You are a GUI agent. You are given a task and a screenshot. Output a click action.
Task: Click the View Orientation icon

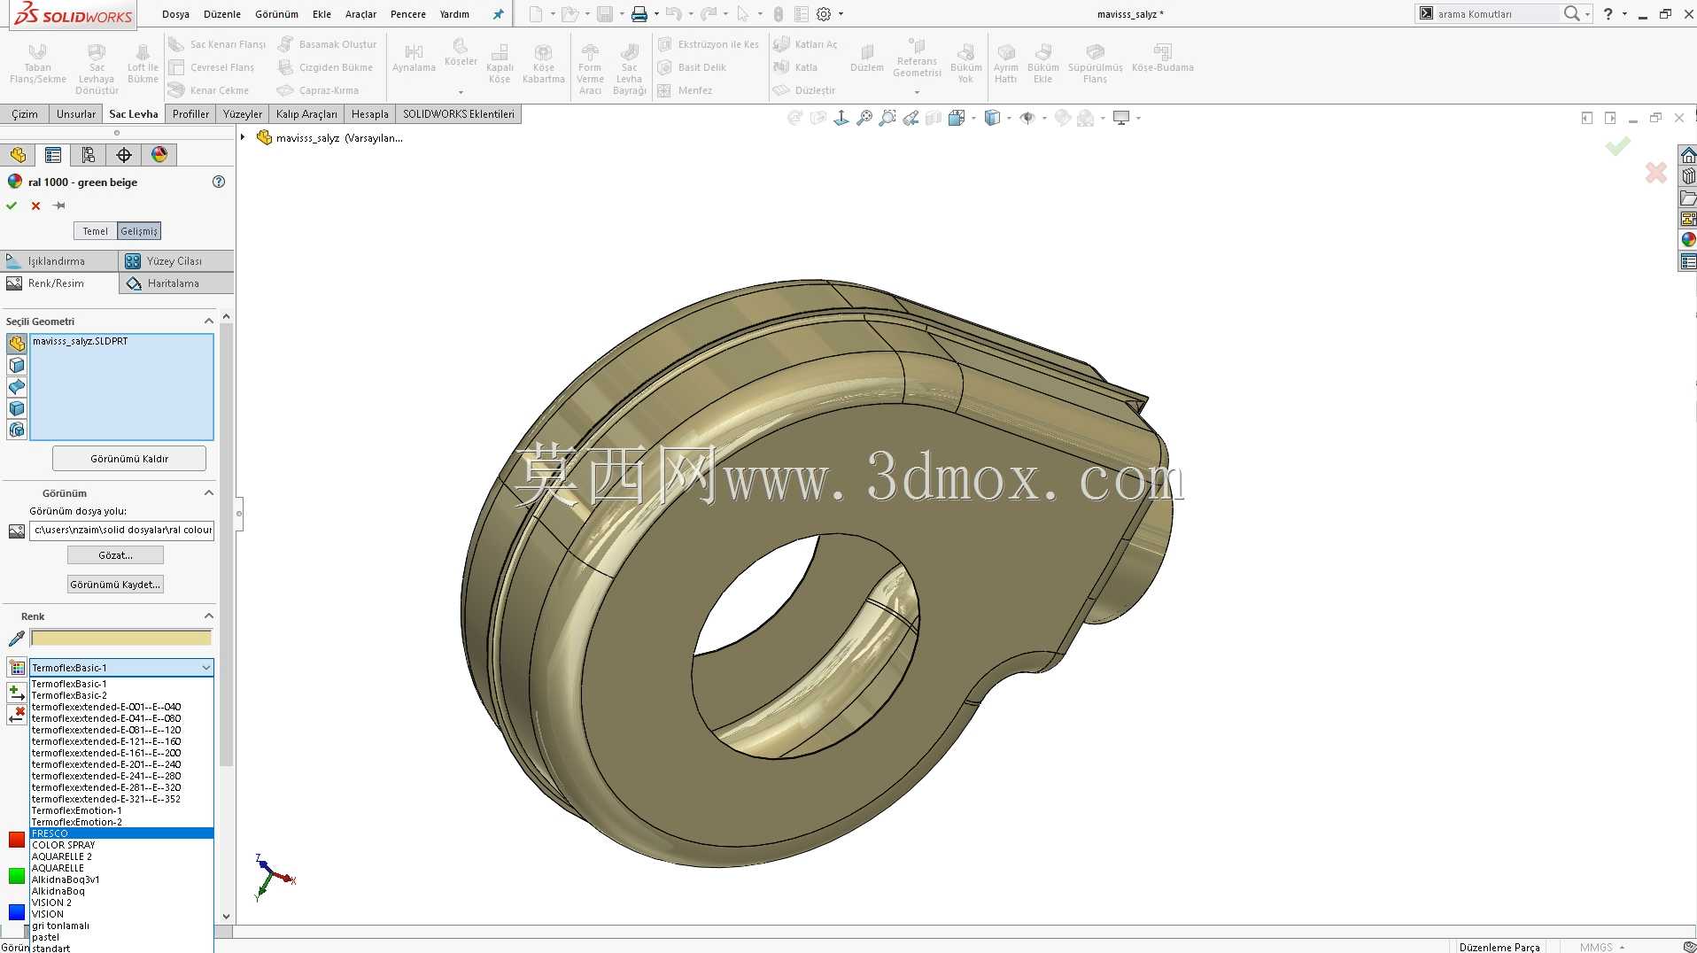click(957, 118)
